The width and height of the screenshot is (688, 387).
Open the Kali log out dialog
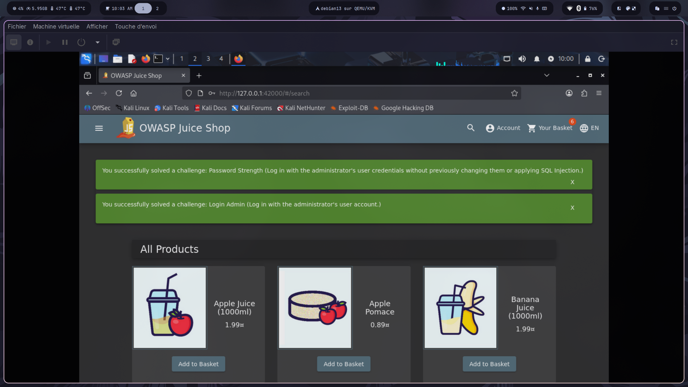(602, 59)
